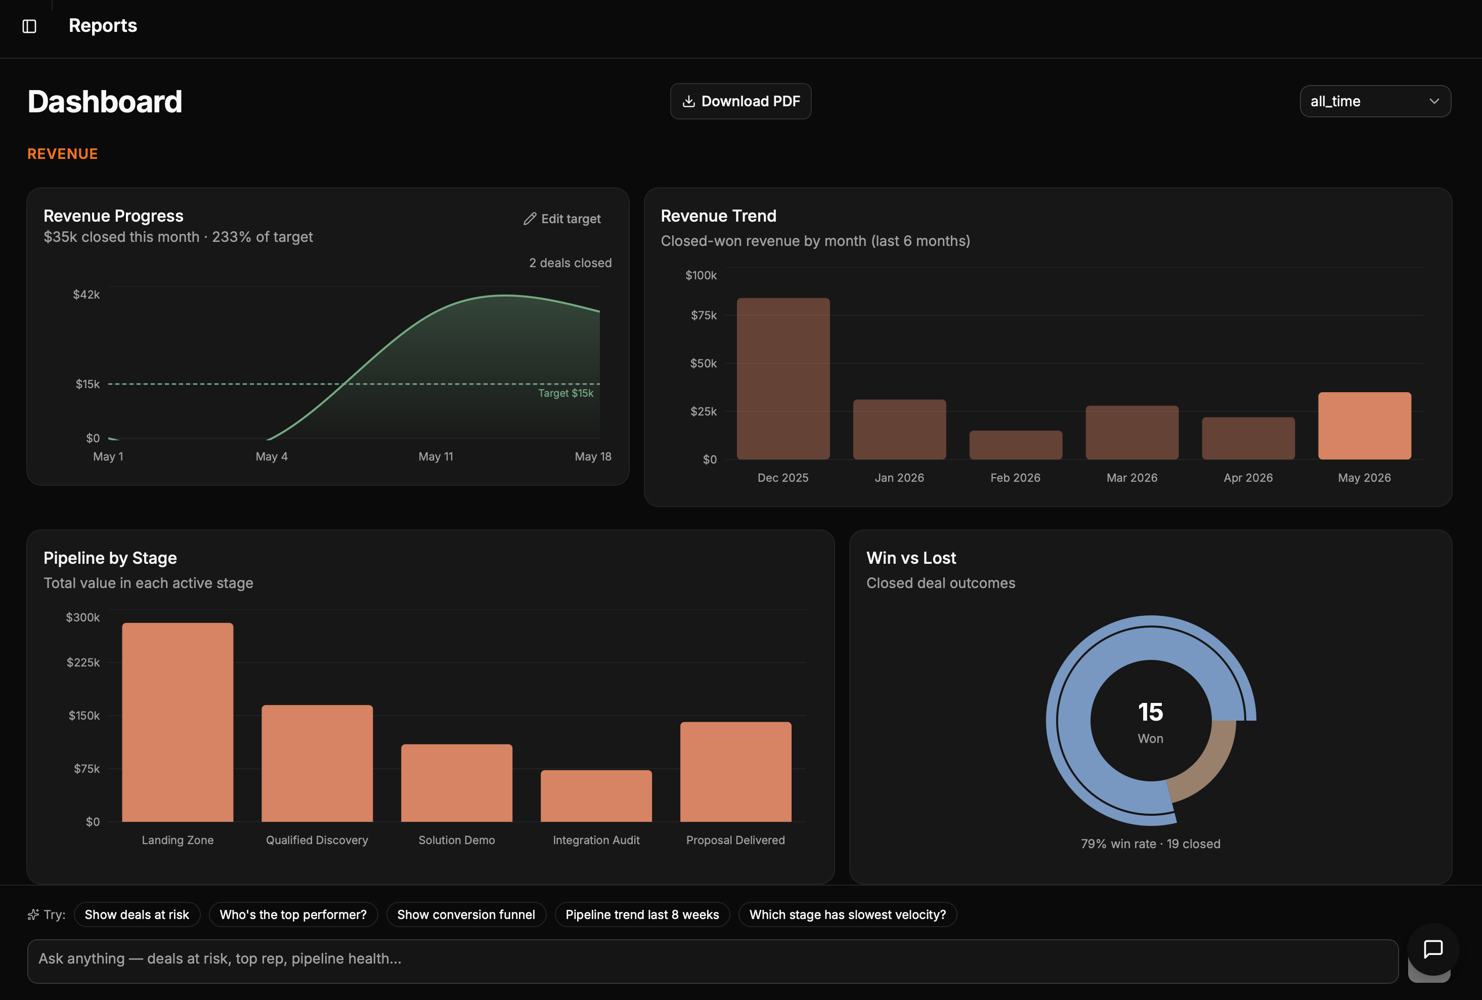The height and width of the screenshot is (1000, 1482).
Task: Click the 'Win vs Lost' card title
Action: 911,558
